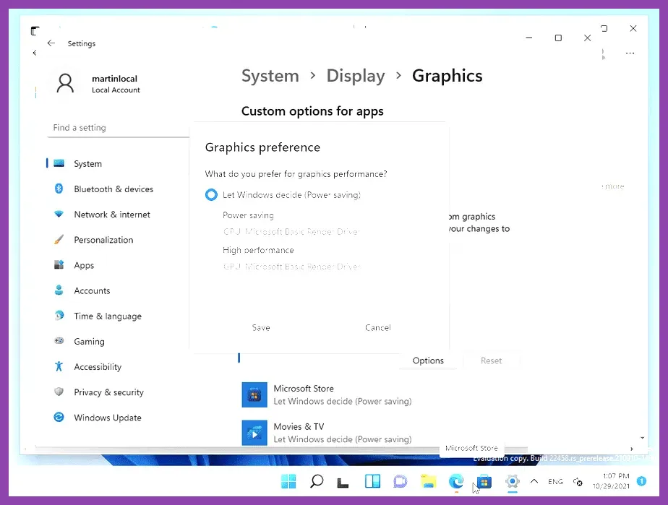Click the Bluetooth icon in sidebar
Viewport: 668px width, 505px height.
click(59, 189)
